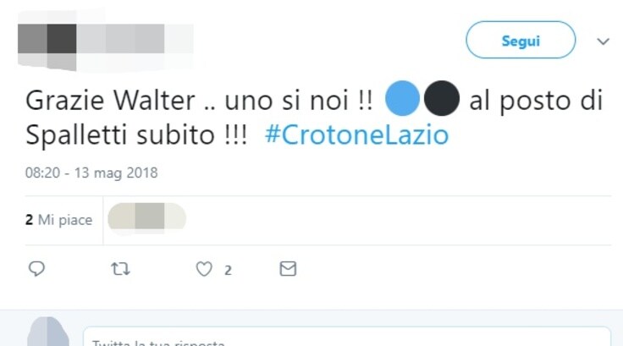
Task: Like the tweet with heart icon
Action: (204, 269)
